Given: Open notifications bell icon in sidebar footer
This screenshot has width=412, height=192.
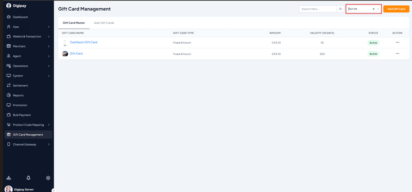Looking at the screenshot, I should point(28,178).
